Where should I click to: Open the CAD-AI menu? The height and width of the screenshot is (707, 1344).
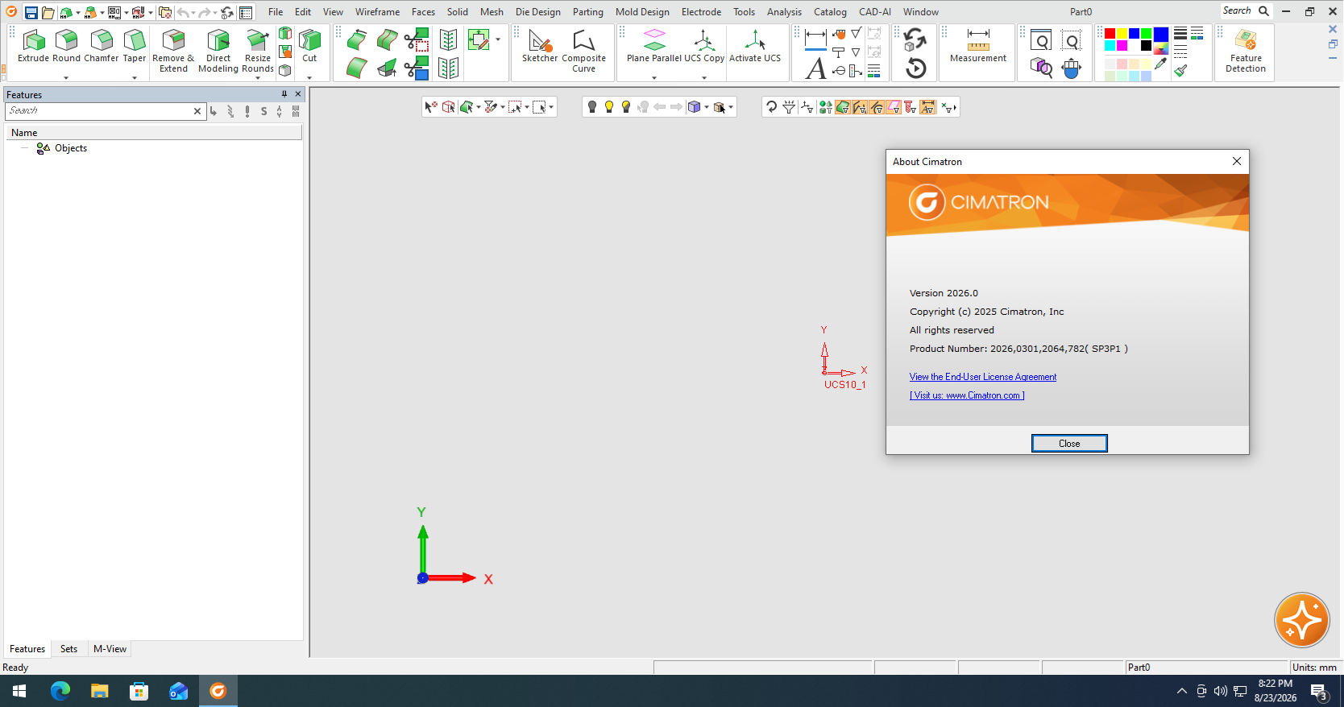pos(875,12)
